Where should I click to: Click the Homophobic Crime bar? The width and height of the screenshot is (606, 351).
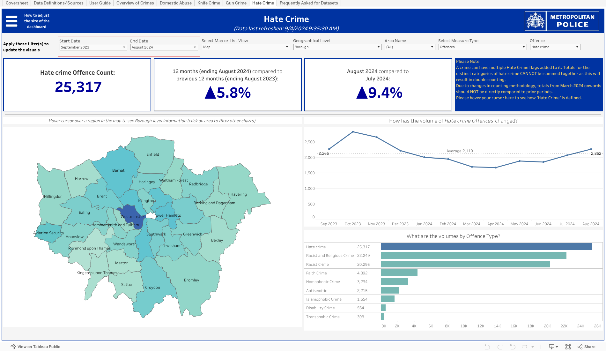click(x=395, y=281)
